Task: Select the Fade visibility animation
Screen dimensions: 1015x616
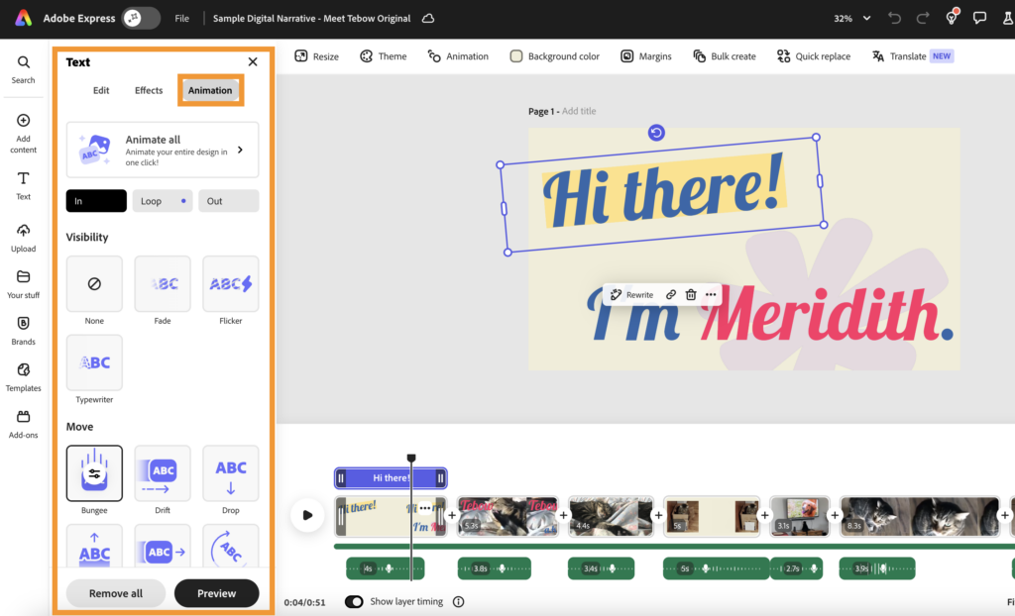Action: [163, 284]
